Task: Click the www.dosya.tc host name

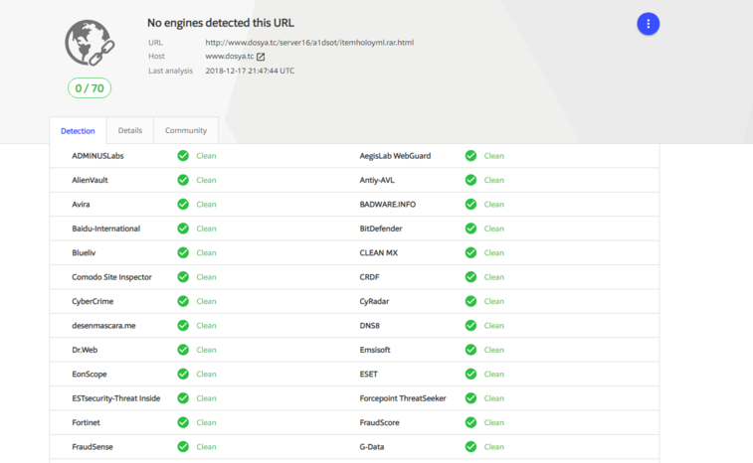Action: 230,56
